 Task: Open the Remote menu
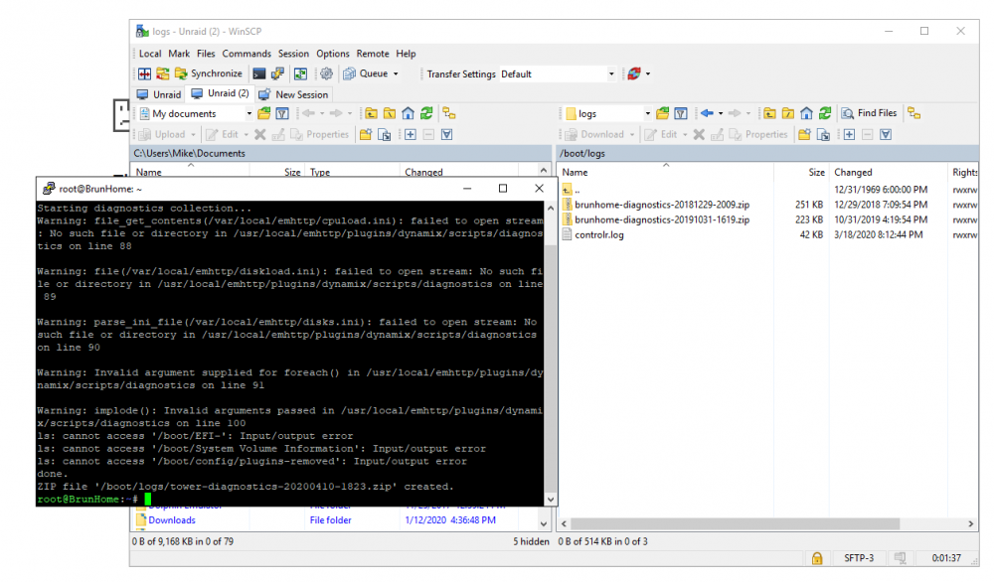coord(373,54)
